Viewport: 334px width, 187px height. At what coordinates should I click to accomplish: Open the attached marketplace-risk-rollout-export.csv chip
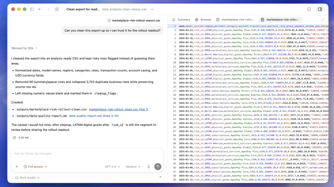[x=134, y=21]
